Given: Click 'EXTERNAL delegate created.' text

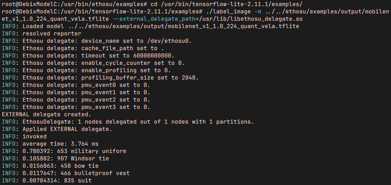Looking at the screenshot, I should coord(47,115).
